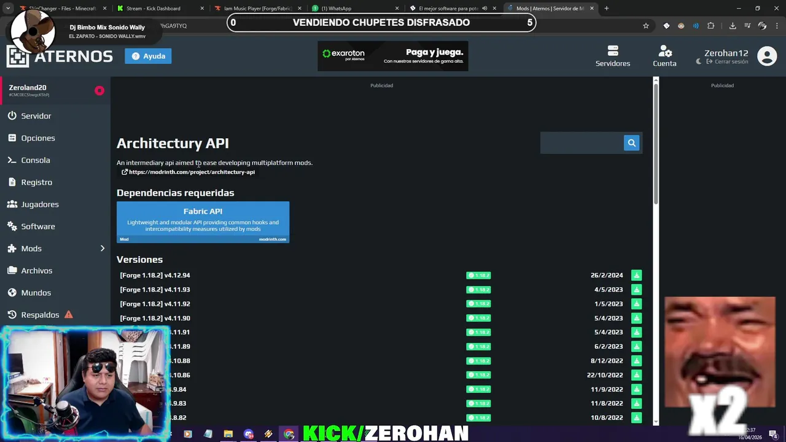Download Forge 1.18.2 v4.11.93 version
Viewport: 786px width, 442px height.
point(636,290)
